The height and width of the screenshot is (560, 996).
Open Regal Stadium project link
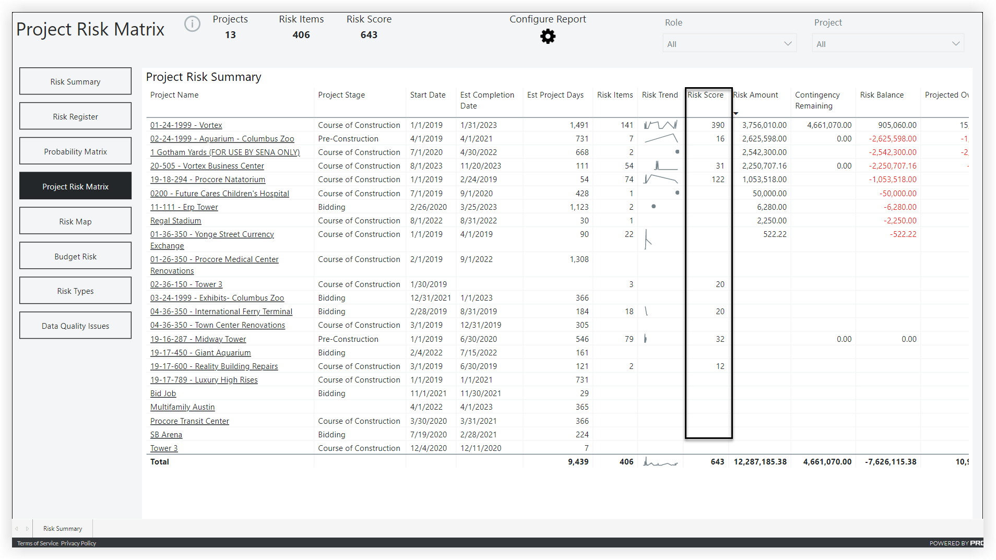(x=175, y=221)
